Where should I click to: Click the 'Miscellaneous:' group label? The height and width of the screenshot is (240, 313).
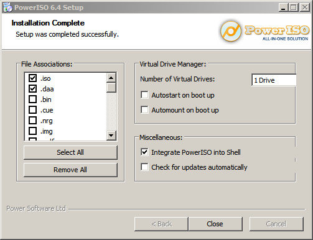(161, 137)
